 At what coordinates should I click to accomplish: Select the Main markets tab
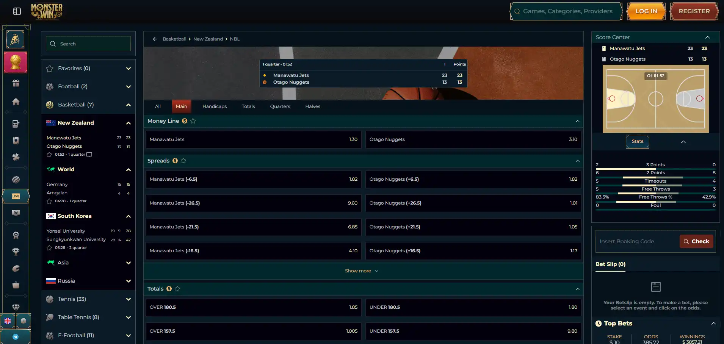[182, 106]
